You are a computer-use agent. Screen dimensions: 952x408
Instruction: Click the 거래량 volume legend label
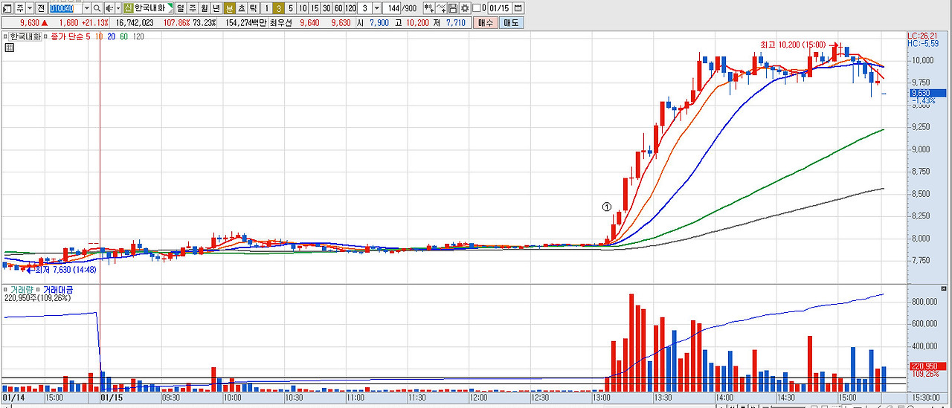click(22, 289)
